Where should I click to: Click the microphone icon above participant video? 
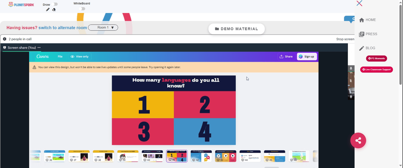[351, 68]
